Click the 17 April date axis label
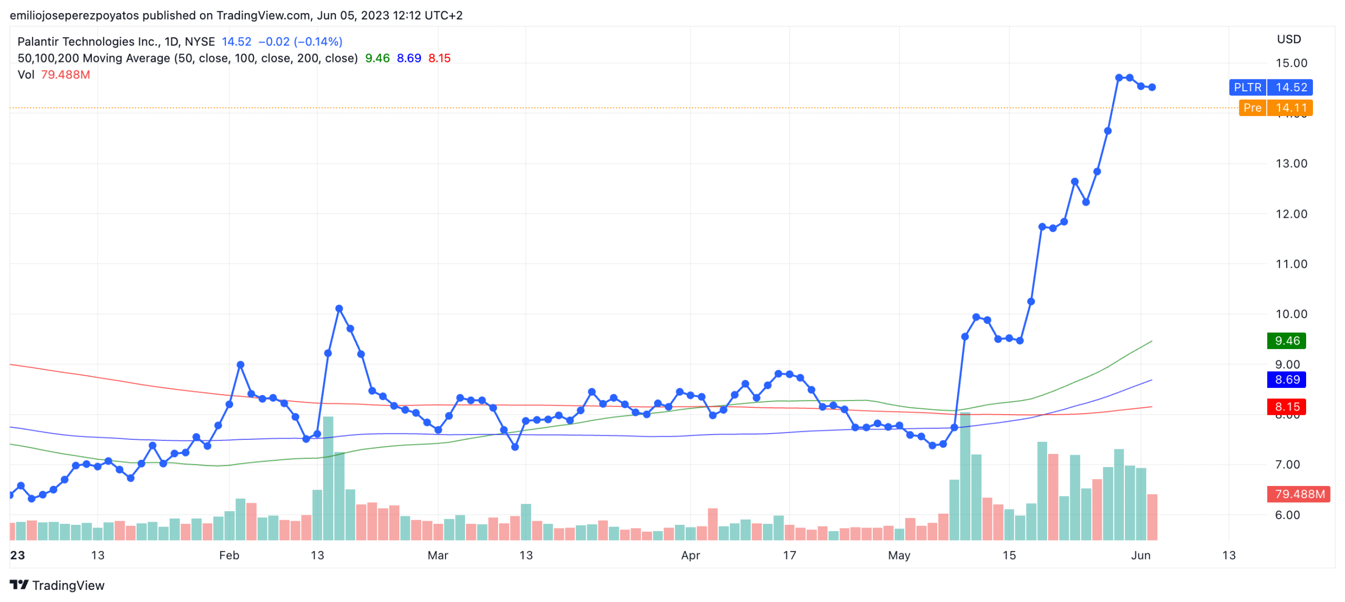This screenshot has width=1345, height=602. pyautogui.click(x=790, y=555)
